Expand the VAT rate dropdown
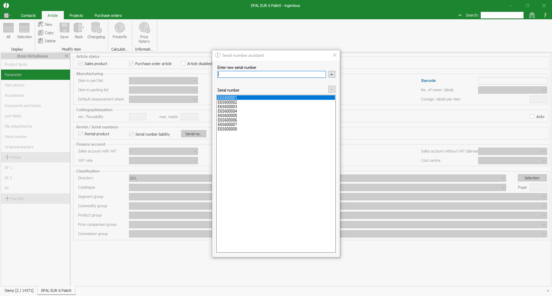This screenshot has width=552, height=296. pyautogui.click(x=195, y=161)
